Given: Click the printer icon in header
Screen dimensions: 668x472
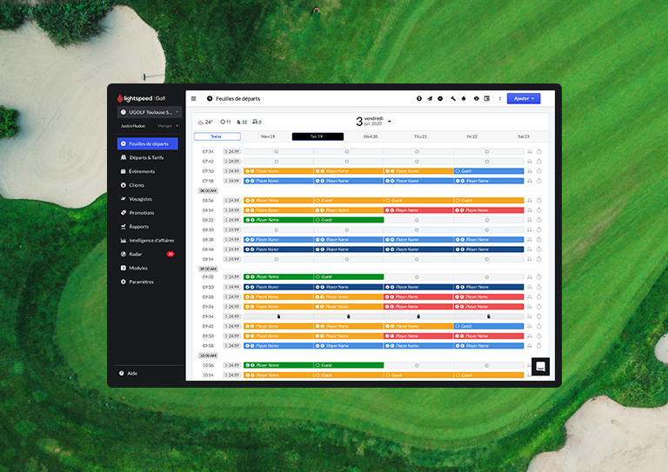Looking at the screenshot, I should coord(476,98).
